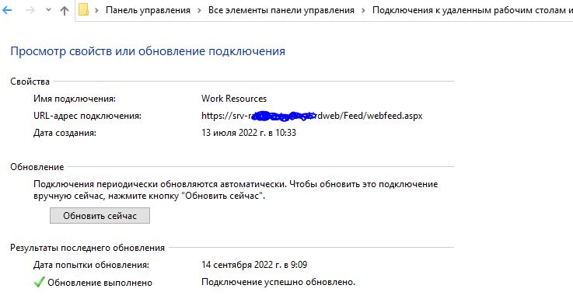
Task: Click the "Обновление выполнено" label
Action: click(100, 283)
